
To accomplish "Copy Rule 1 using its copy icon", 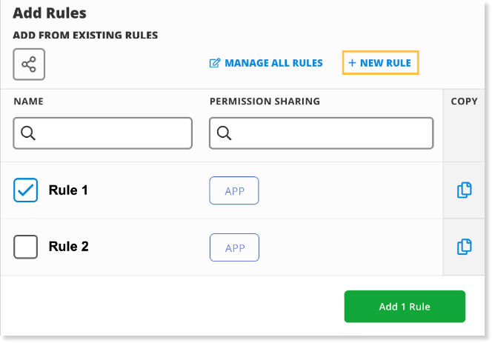I will (464, 190).
